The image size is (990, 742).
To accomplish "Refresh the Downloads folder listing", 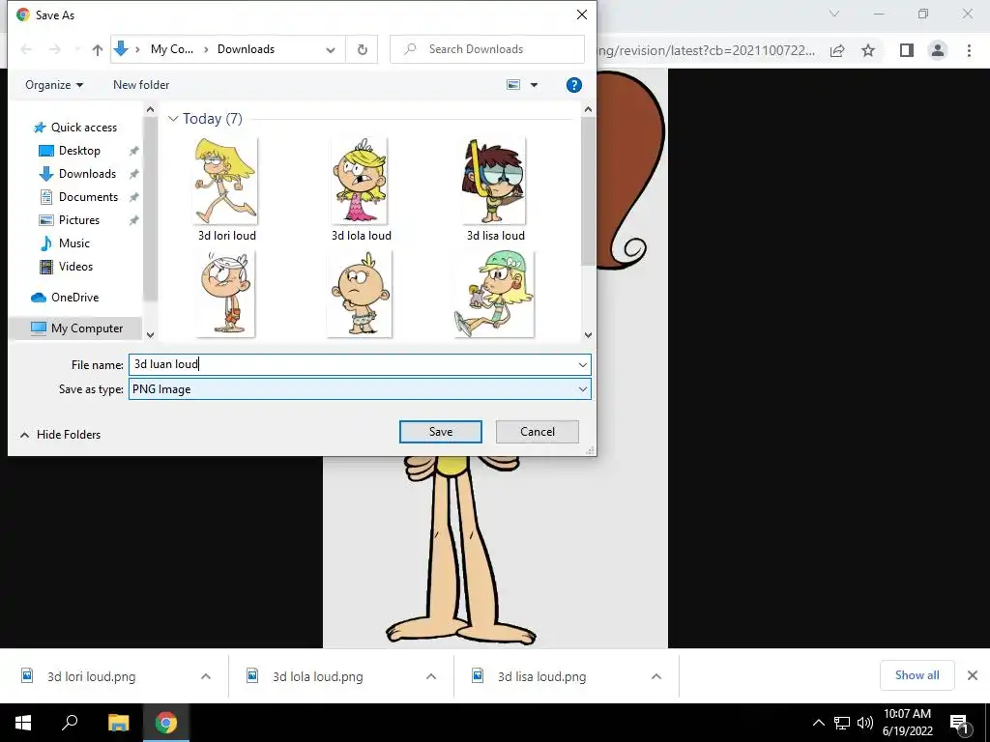I will (x=363, y=49).
